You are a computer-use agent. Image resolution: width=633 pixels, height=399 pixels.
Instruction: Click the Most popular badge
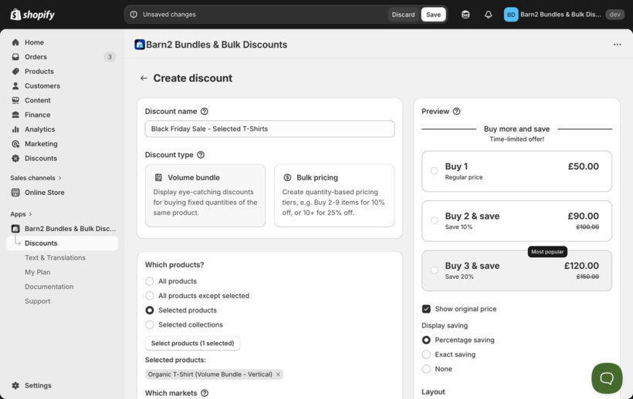[x=547, y=252]
